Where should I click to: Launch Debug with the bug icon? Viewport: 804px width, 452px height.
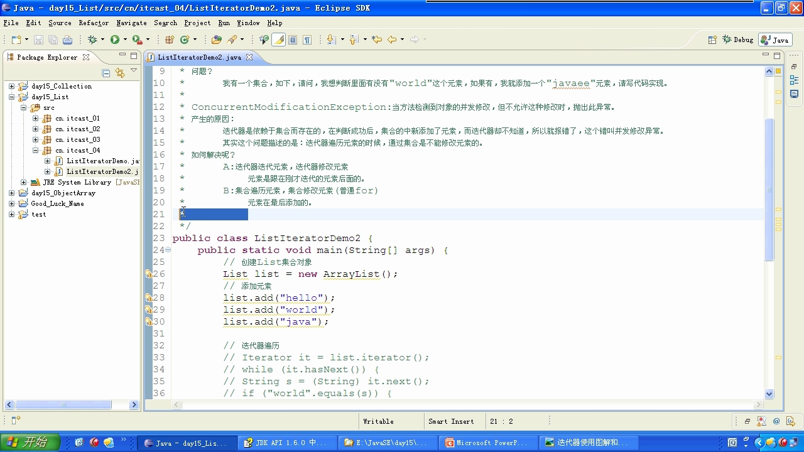(x=92, y=40)
